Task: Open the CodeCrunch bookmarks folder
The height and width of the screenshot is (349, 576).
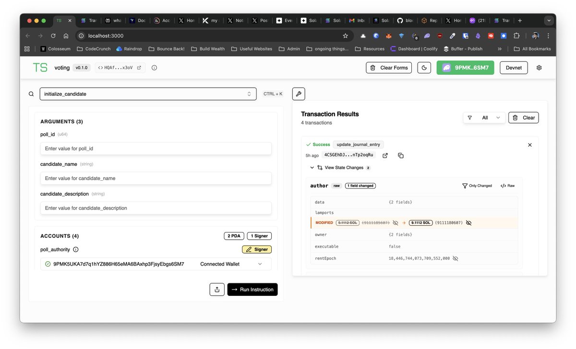Action: [94, 49]
